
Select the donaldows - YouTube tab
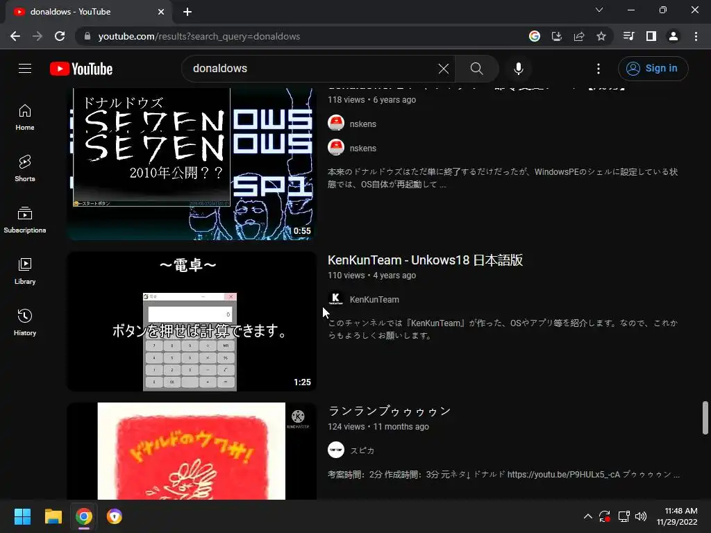[89, 12]
